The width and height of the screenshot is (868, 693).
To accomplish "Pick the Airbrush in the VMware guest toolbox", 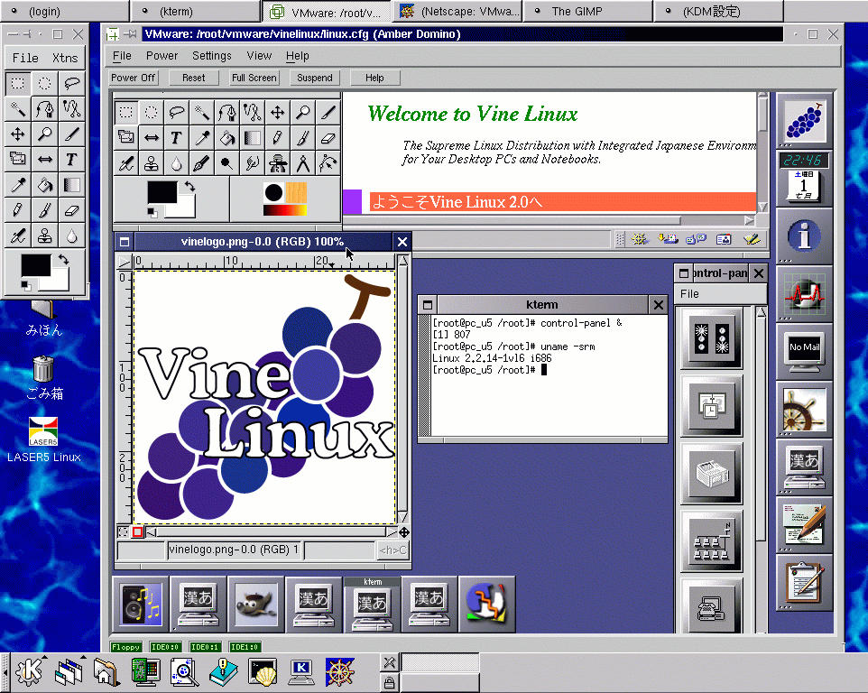I will [x=126, y=163].
